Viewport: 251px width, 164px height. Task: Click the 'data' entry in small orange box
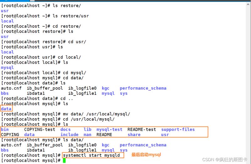[6, 109]
